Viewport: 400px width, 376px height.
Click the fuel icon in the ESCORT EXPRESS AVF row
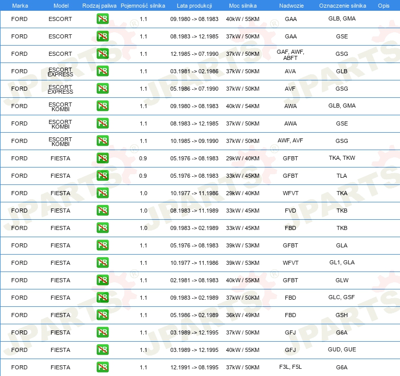click(102, 89)
